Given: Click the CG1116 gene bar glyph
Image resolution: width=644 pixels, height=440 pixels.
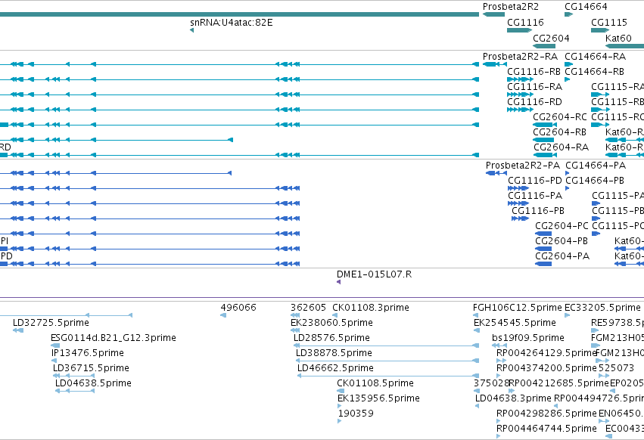Looking at the screenshot, I should 520,30.
